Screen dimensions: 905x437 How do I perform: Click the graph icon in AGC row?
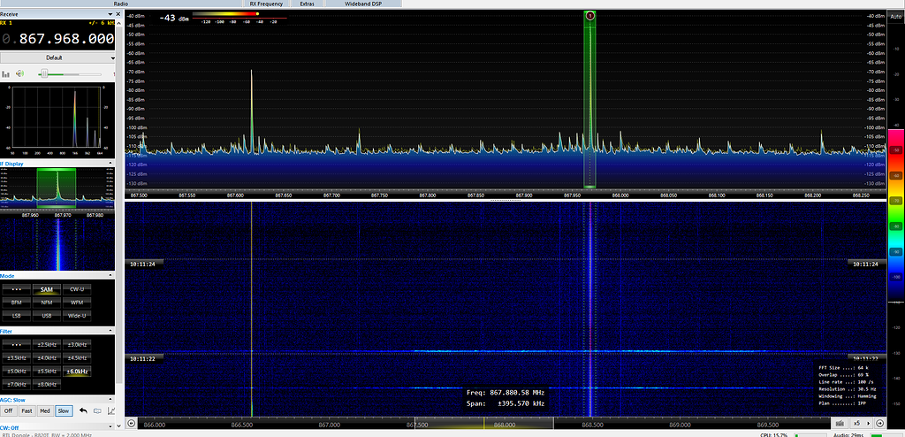tap(111, 410)
